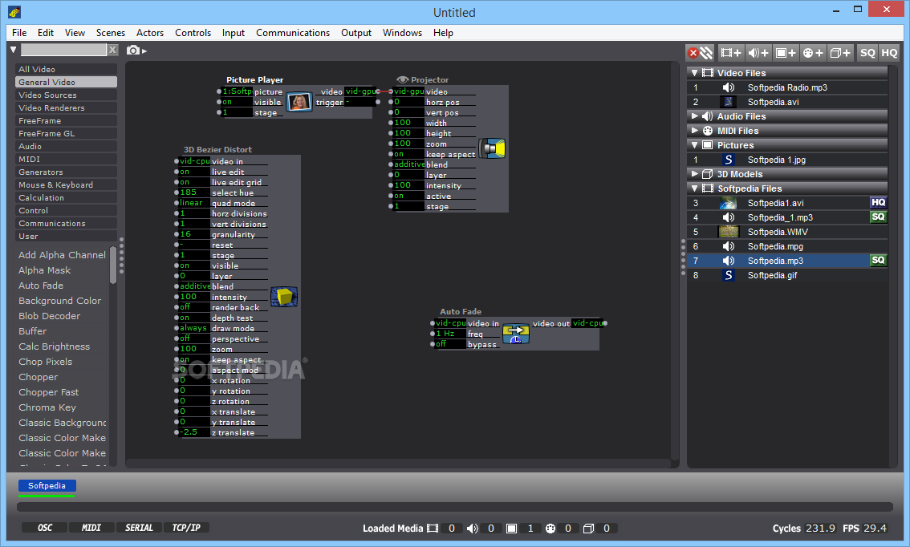Click the MIDI status indicator
The image size is (910, 547).
click(91, 528)
